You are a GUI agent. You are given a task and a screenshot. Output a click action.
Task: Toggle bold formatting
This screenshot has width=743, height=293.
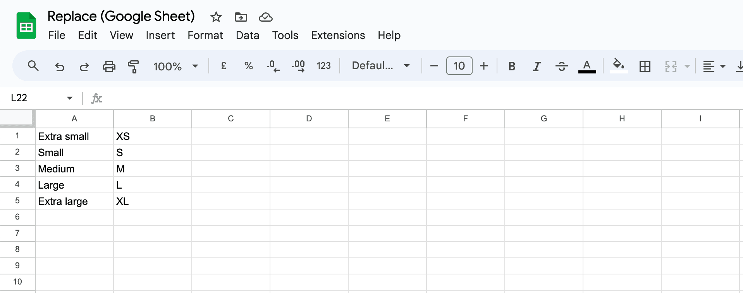512,66
